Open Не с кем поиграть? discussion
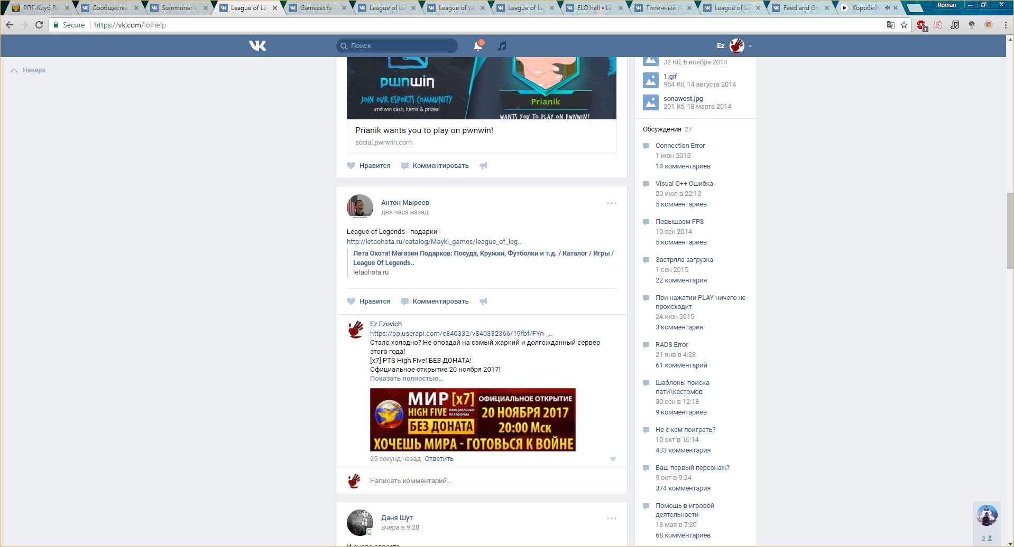 tap(685, 430)
